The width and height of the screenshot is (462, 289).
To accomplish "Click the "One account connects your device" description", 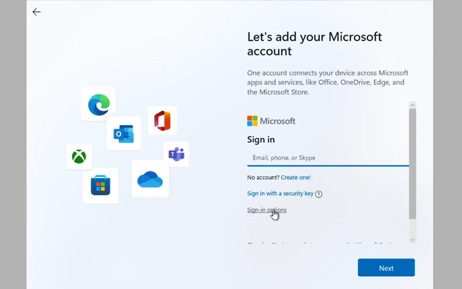I will (327, 82).
